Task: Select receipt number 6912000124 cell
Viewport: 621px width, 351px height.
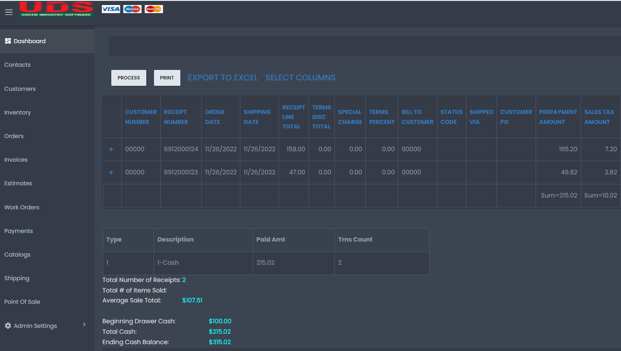Action: [x=181, y=149]
